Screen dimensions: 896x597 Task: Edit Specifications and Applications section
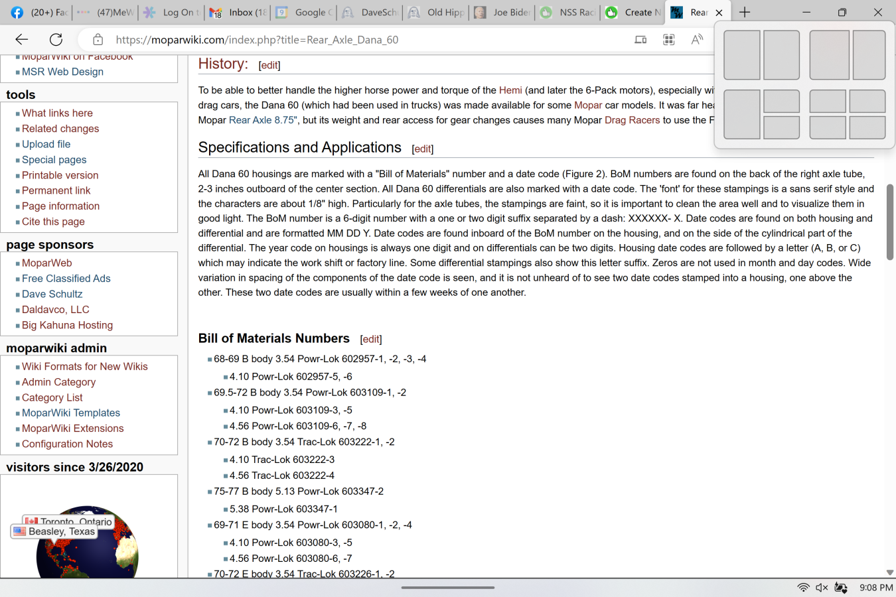pos(423,149)
